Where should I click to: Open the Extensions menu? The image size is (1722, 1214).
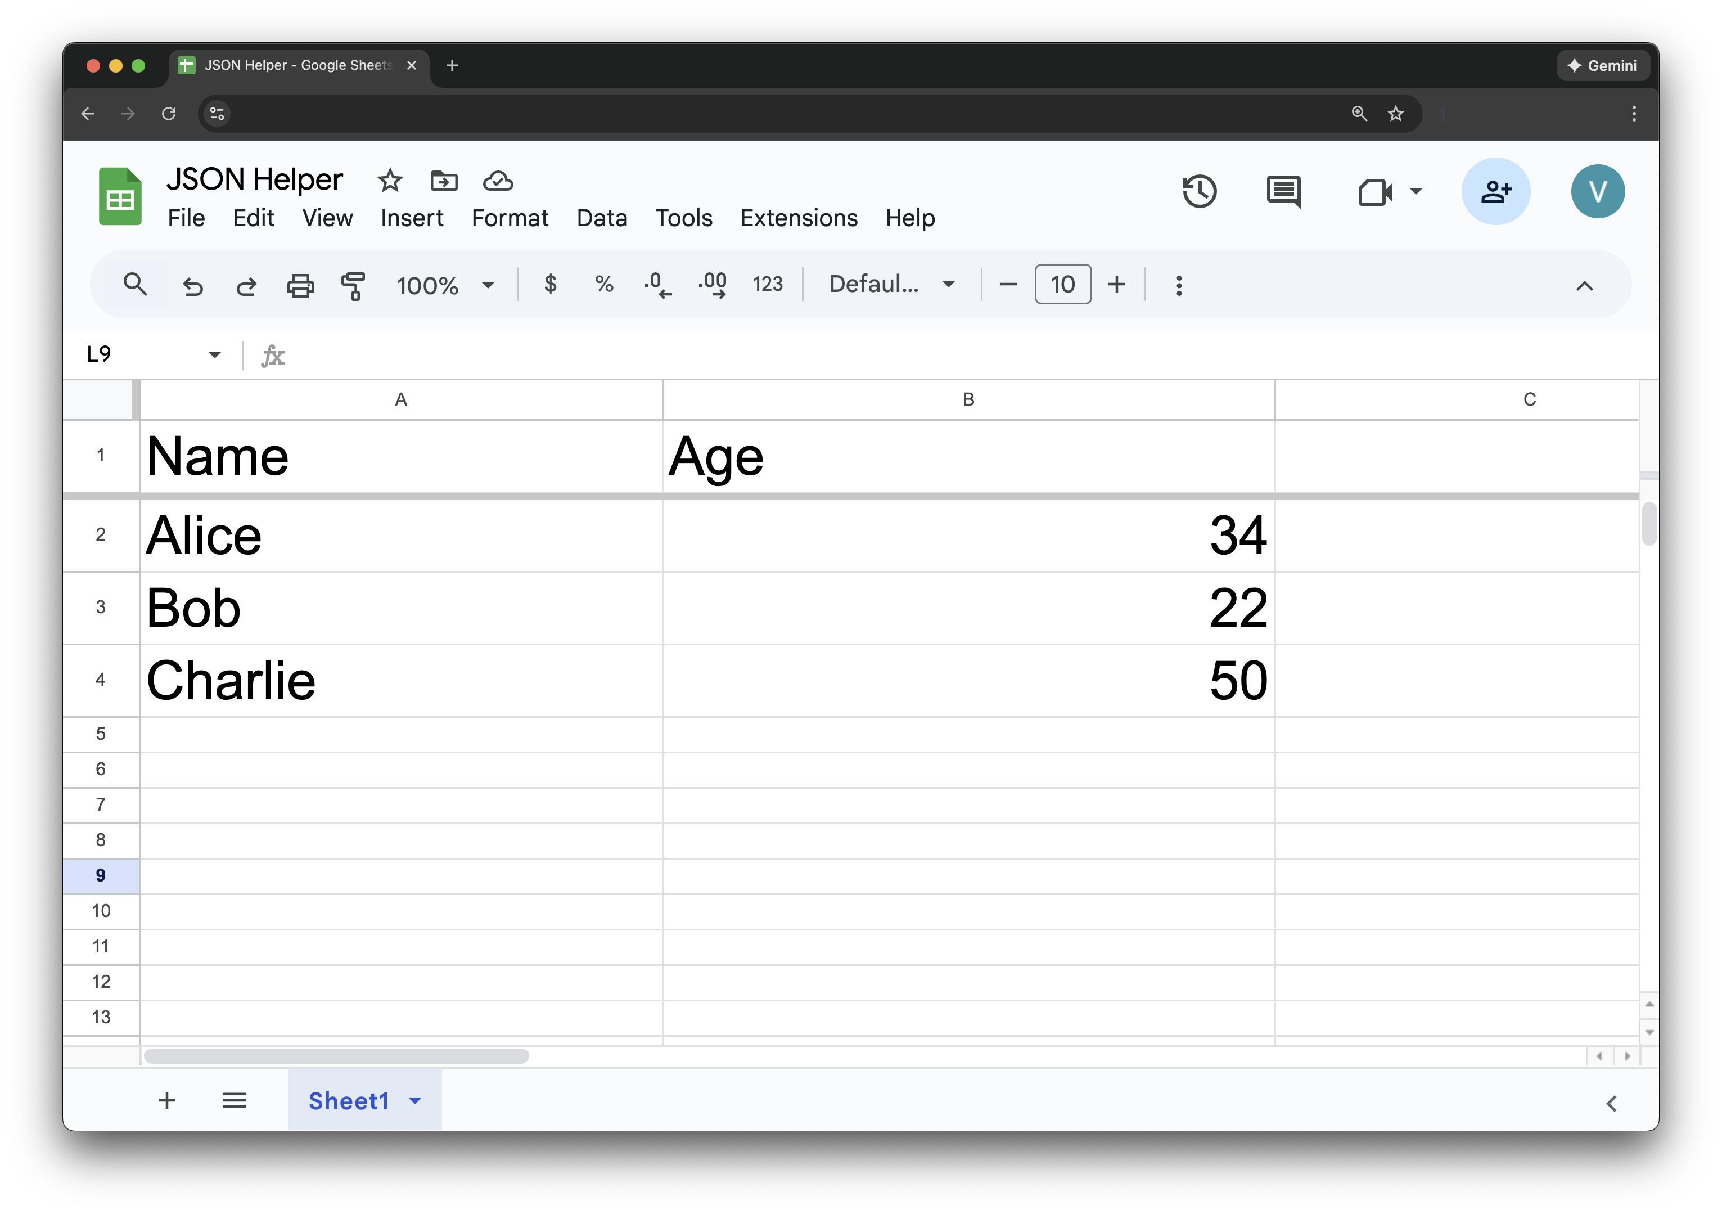(798, 218)
